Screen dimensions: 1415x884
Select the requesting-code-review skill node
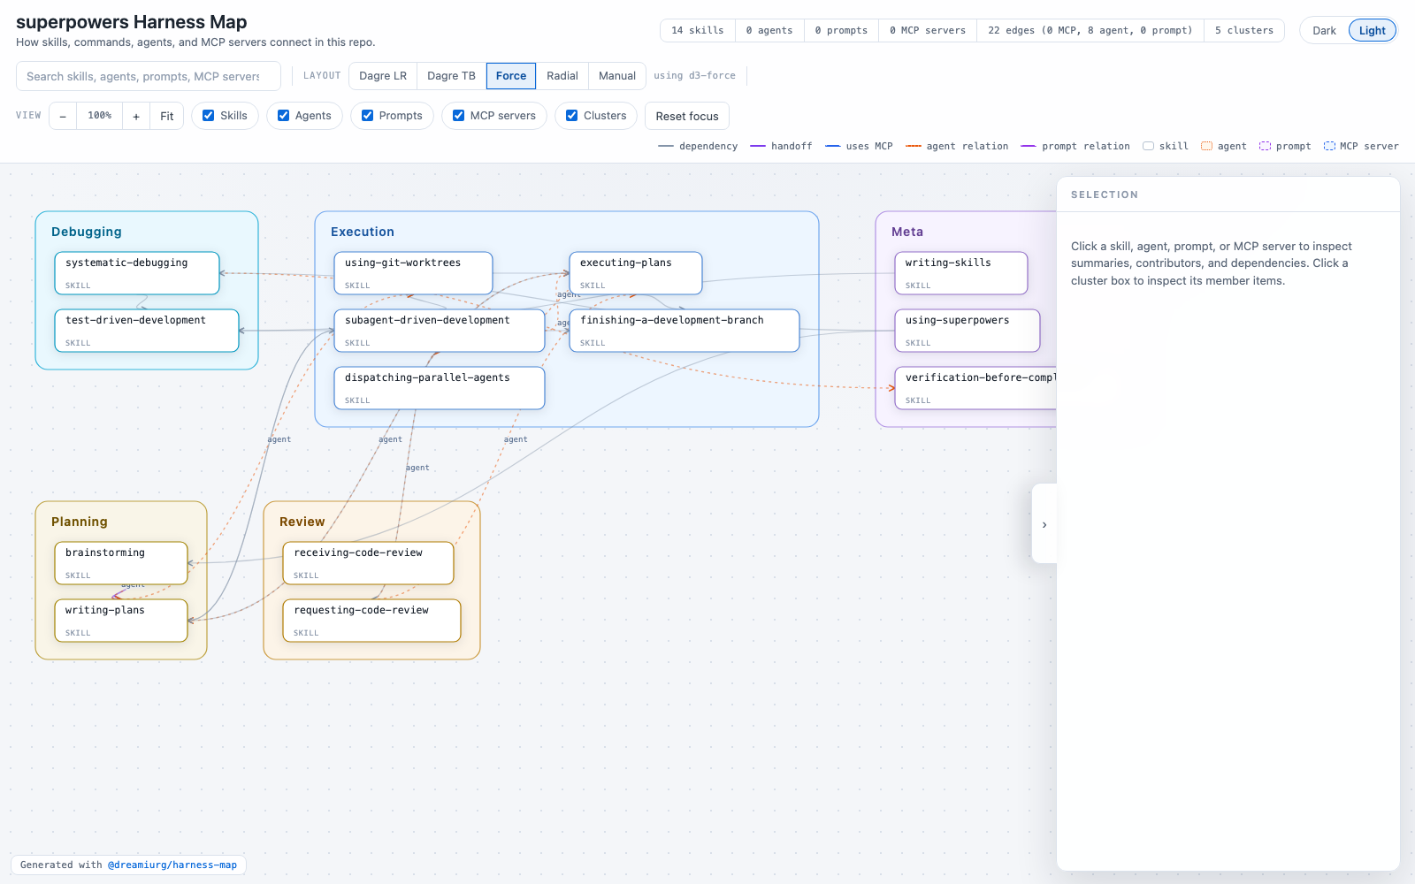coord(372,621)
